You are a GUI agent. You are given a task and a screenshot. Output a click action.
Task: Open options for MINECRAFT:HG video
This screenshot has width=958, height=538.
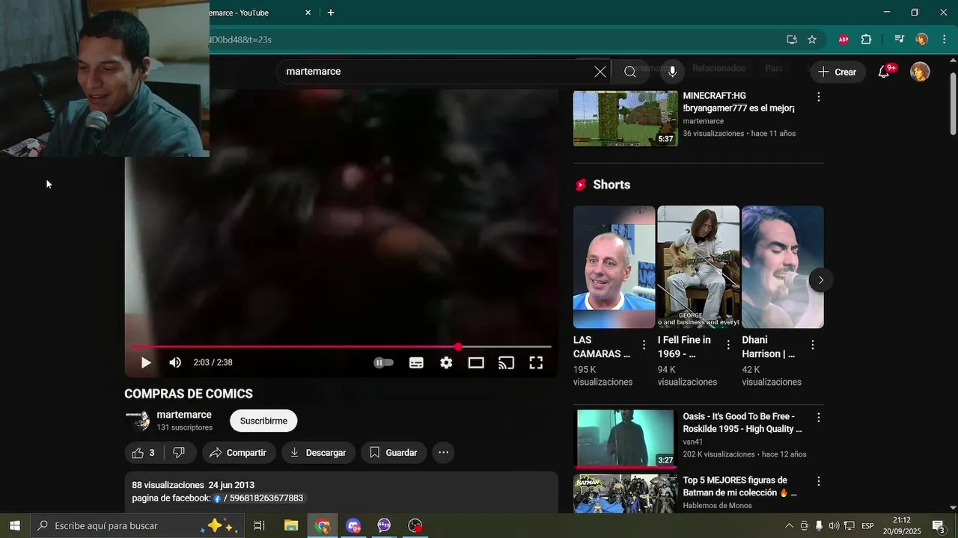tap(818, 97)
